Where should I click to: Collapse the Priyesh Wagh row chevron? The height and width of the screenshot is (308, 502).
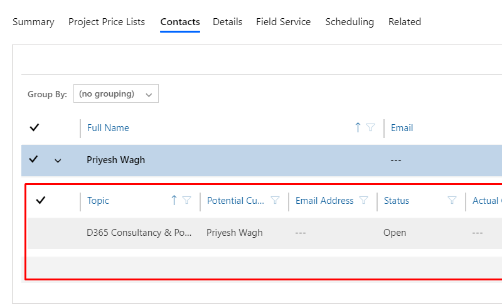[x=58, y=161]
